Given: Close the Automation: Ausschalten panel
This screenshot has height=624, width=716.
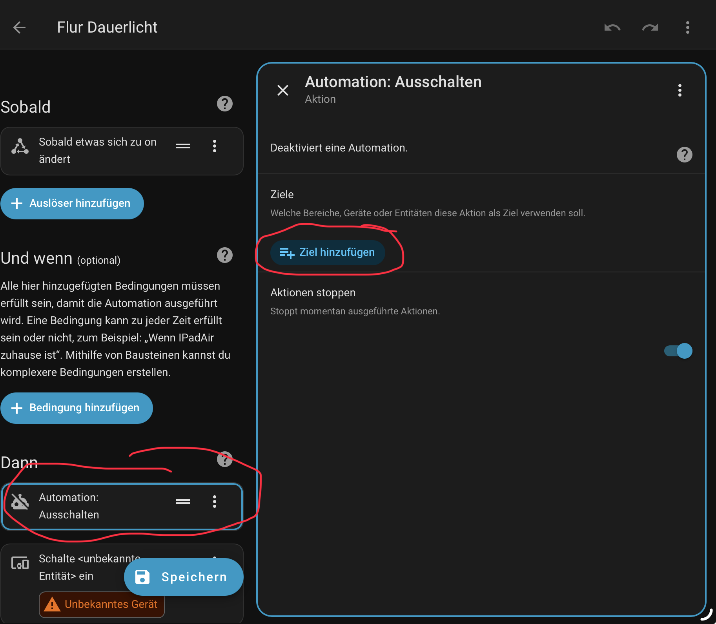Looking at the screenshot, I should [x=282, y=90].
